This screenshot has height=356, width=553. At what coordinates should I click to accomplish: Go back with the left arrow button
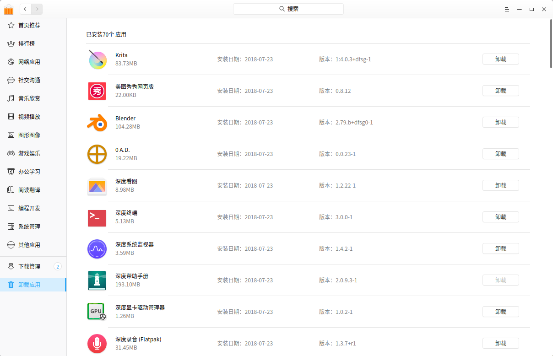(26, 9)
